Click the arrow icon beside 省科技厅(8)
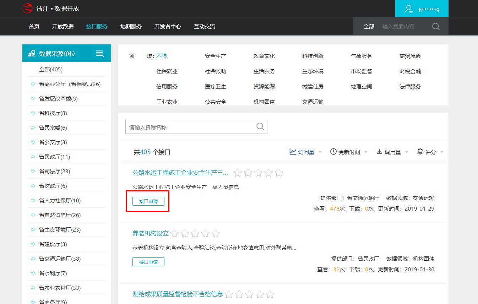 pos(33,113)
